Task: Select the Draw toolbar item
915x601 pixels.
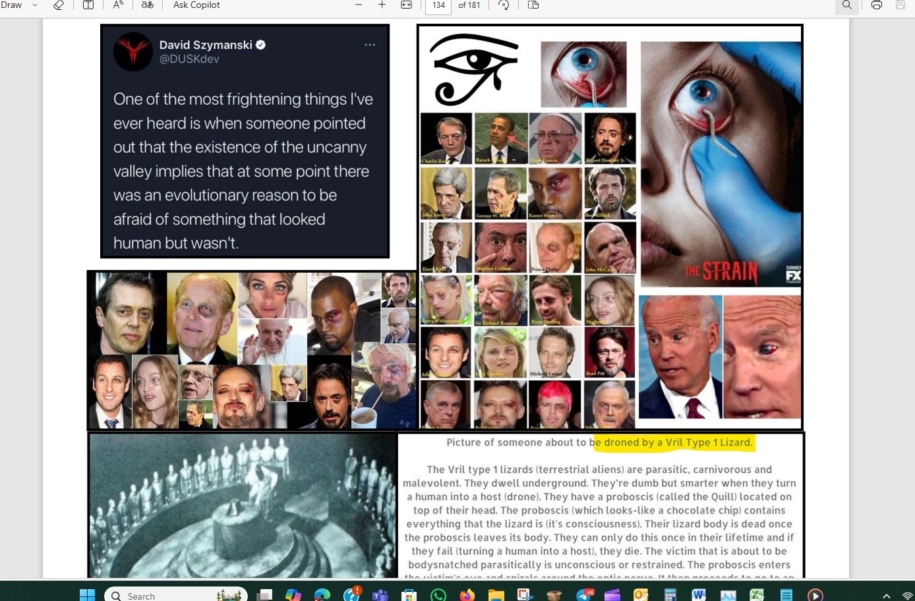Action: coord(11,5)
